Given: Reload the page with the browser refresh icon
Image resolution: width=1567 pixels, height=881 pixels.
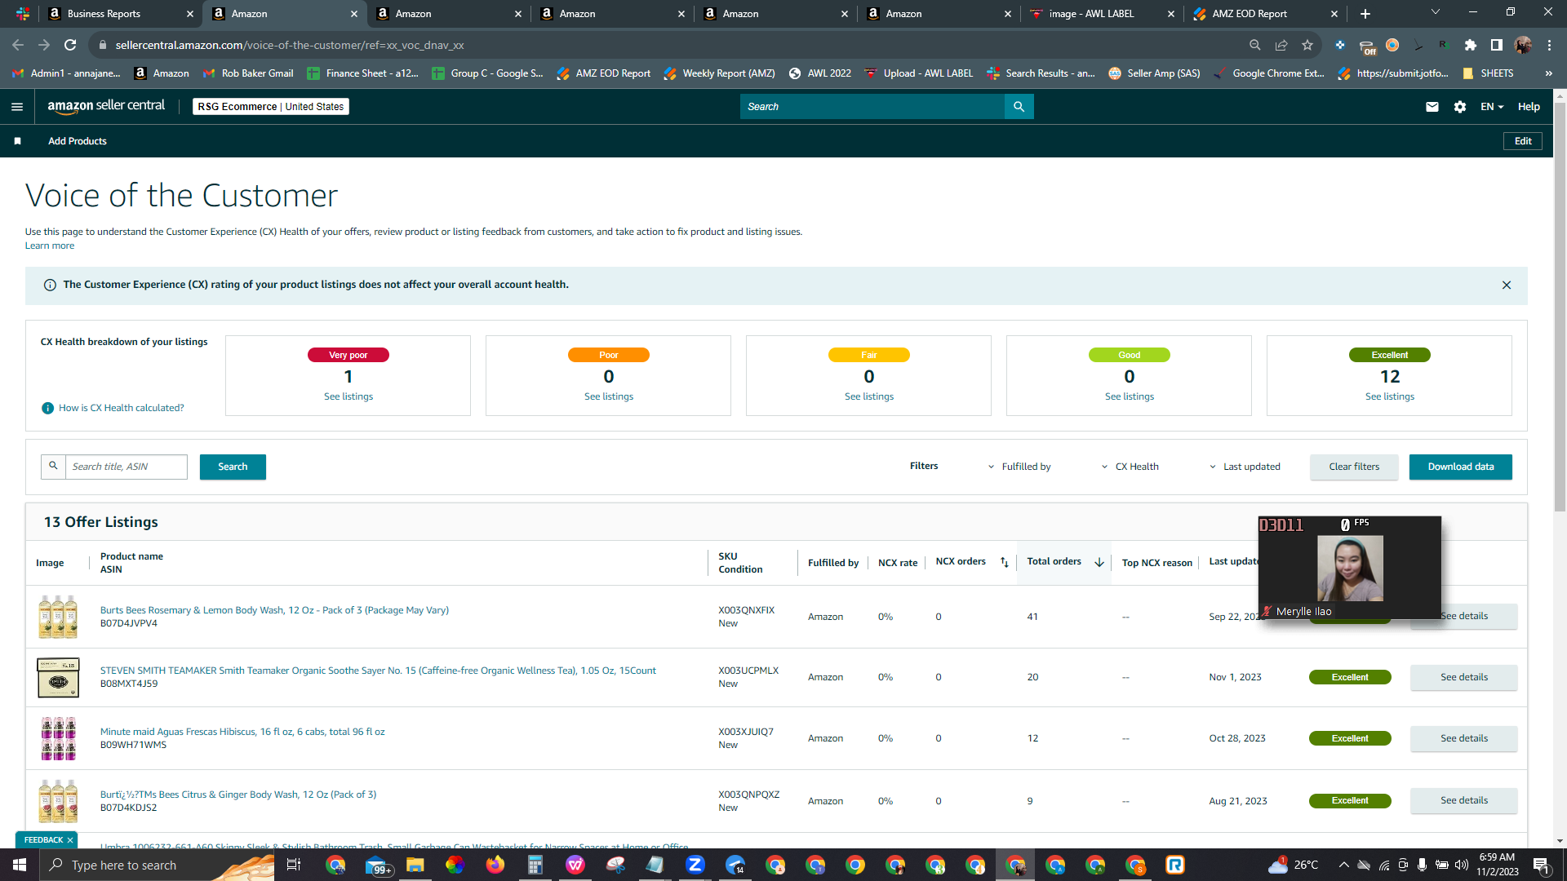Looking at the screenshot, I should (x=70, y=45).
